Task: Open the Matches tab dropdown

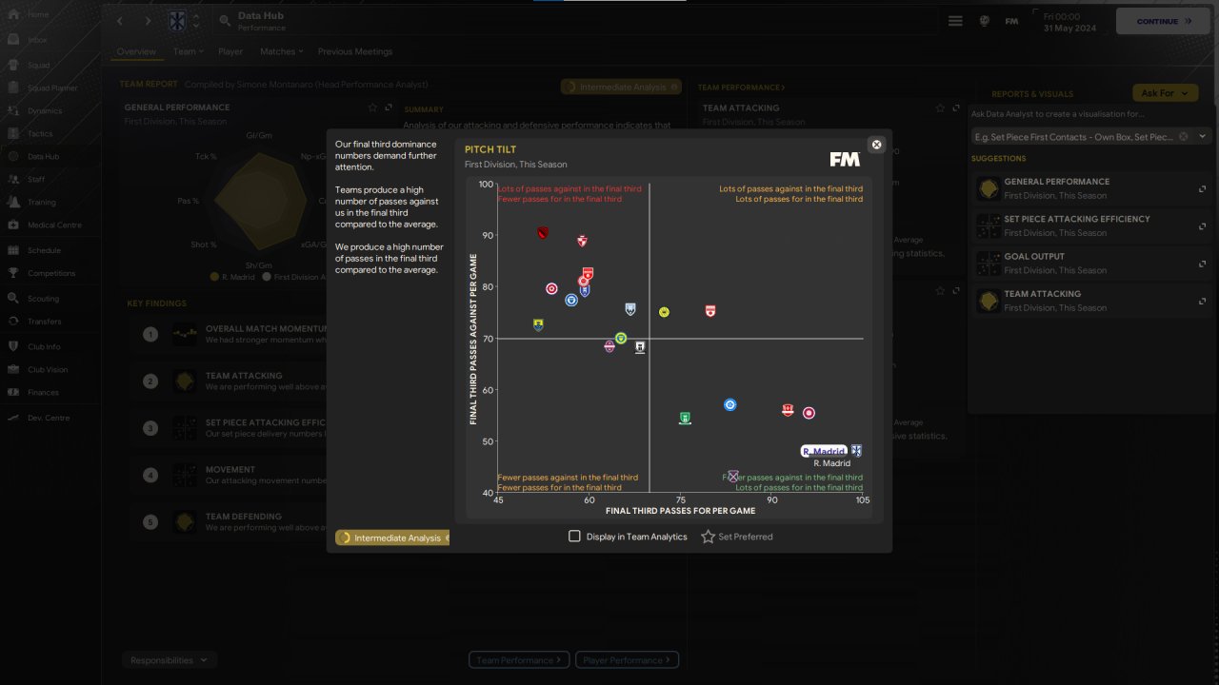Action: (x=282, y=51)
